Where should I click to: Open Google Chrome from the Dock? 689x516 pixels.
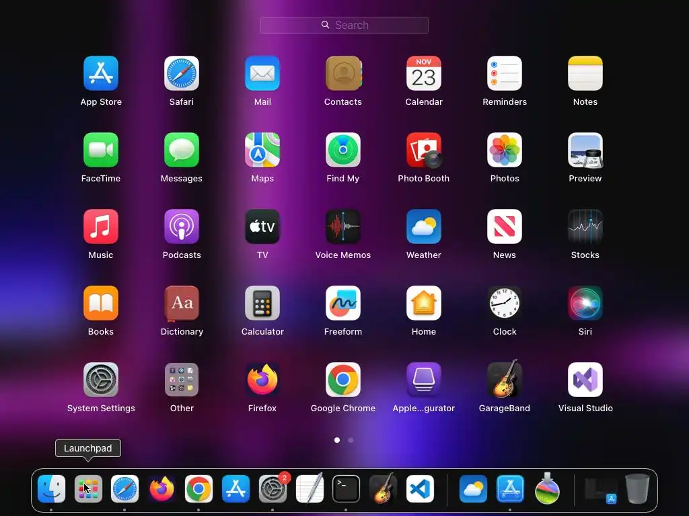(x=198, y=489)
